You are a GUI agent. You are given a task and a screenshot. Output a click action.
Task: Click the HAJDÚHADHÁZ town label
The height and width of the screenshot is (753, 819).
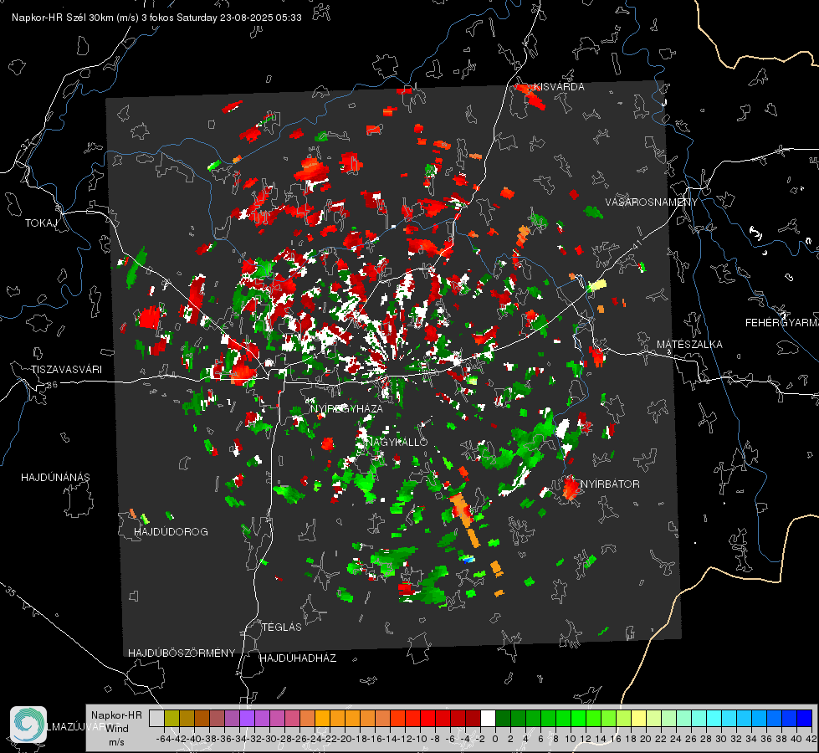click(x=298, y=658)
